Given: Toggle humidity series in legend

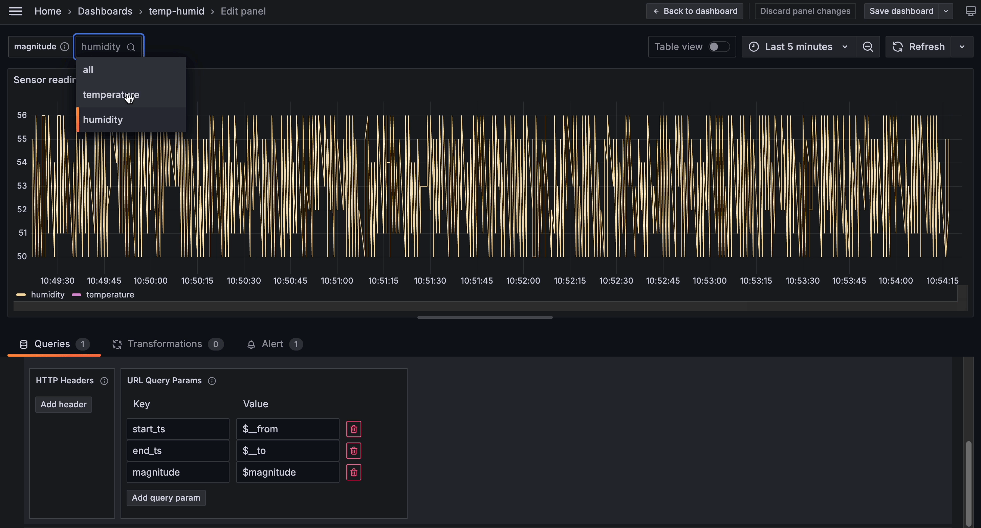Looking at the screenshot, I should (48, 295).
